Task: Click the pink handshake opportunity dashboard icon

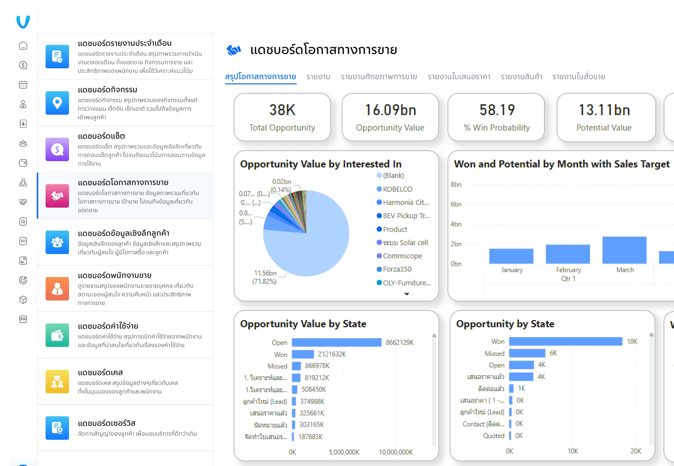Action: [x=57, y=196]
